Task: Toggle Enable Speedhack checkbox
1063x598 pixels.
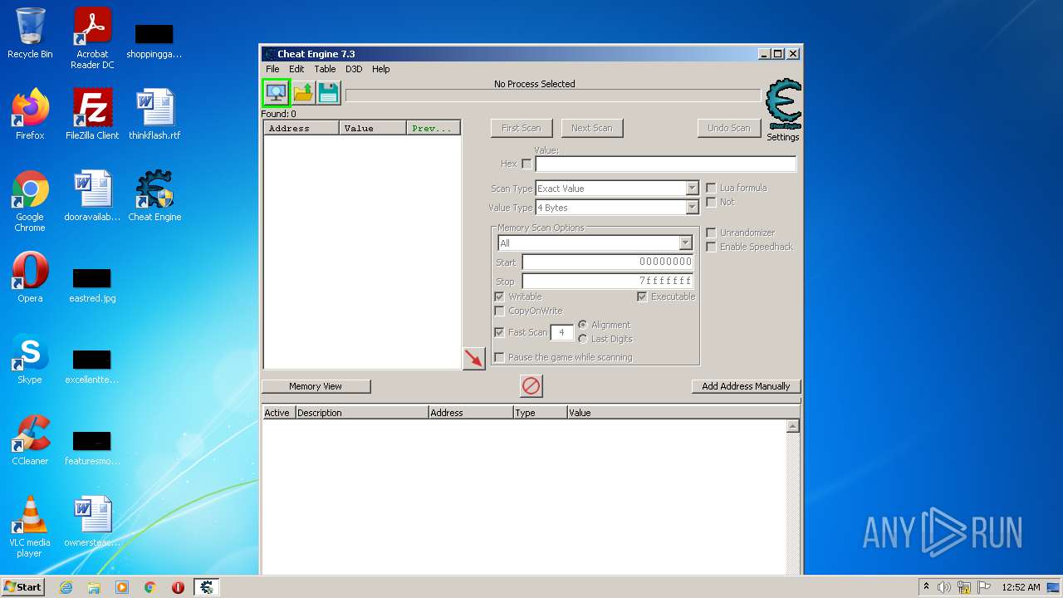Action: coord(711,247)
